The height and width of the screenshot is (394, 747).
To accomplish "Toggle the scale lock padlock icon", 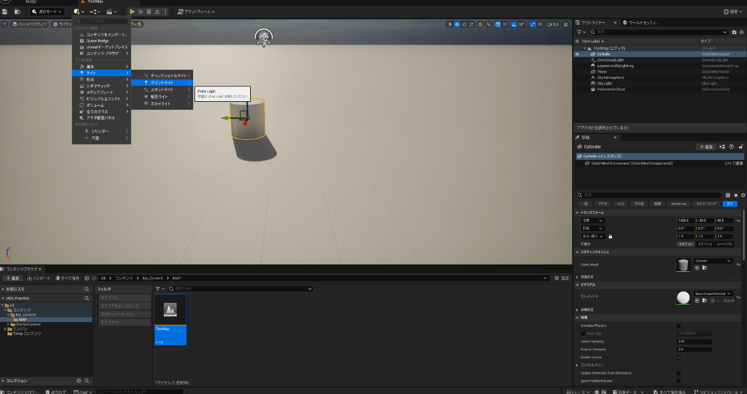I will coord(610,236).
